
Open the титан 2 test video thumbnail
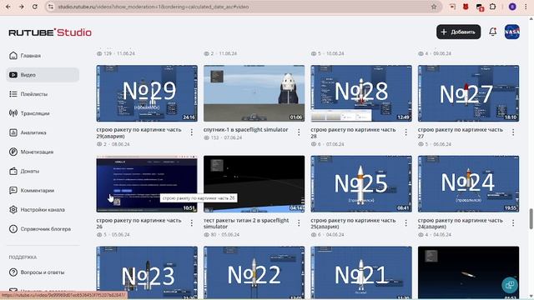click(254, 184)
